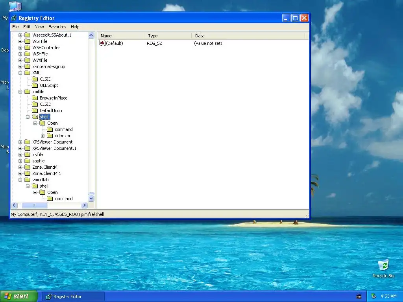Click the 4:53 AM clock
This screenshot has width=403, height=302.
click(388, 296)
